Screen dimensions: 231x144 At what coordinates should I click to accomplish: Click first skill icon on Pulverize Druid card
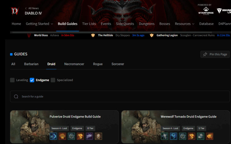(x=53, y=136)
